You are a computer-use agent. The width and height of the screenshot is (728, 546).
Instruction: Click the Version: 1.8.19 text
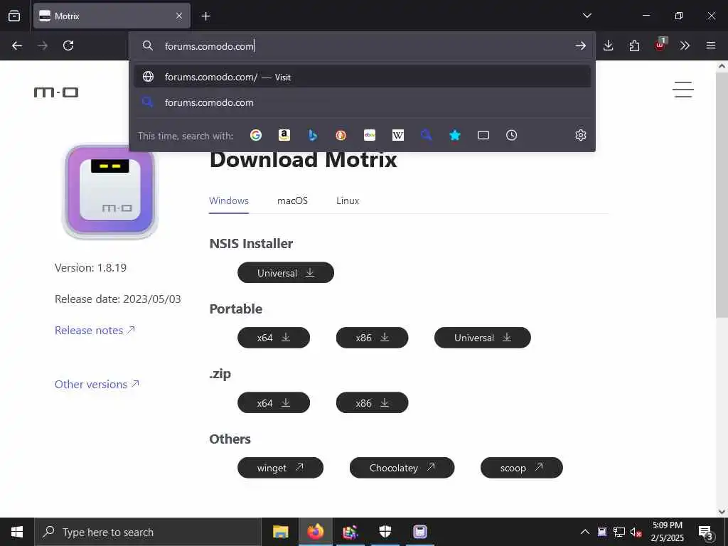[90, 268]
